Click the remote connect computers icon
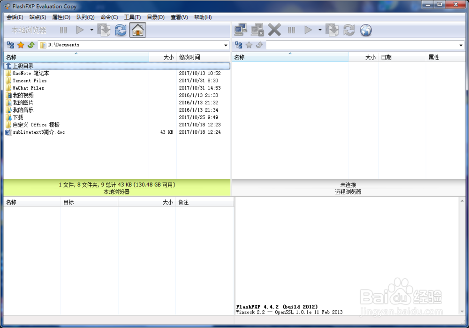Image resolution: width=469 pixels, height=328 pixels. 241,30
